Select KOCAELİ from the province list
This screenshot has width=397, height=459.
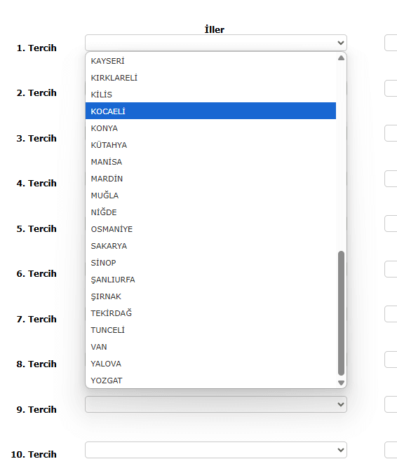point(210,111)
